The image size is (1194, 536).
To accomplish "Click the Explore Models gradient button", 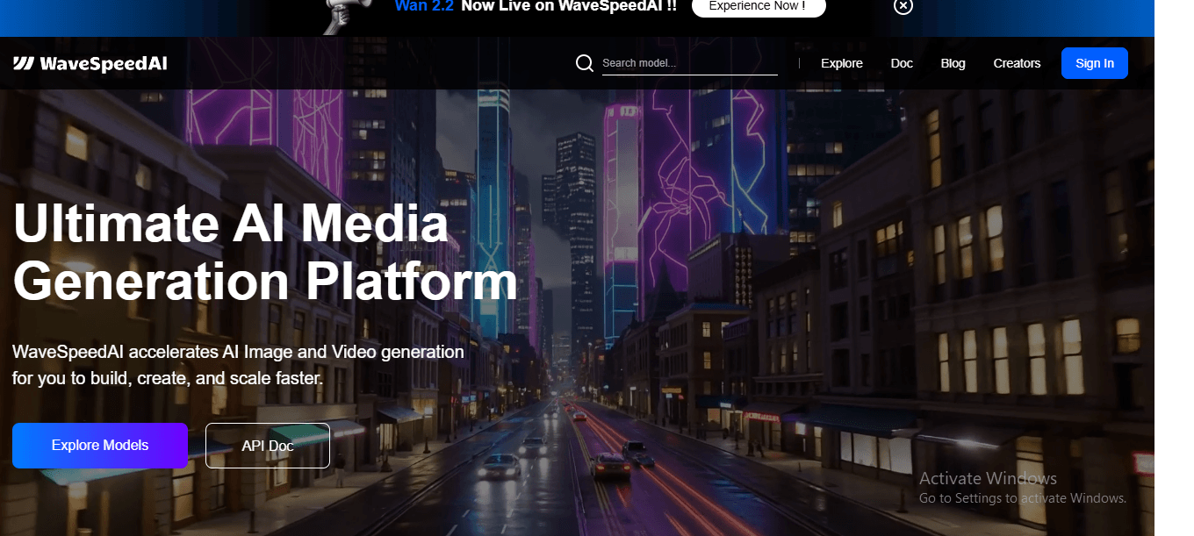I will pos(100,446).
